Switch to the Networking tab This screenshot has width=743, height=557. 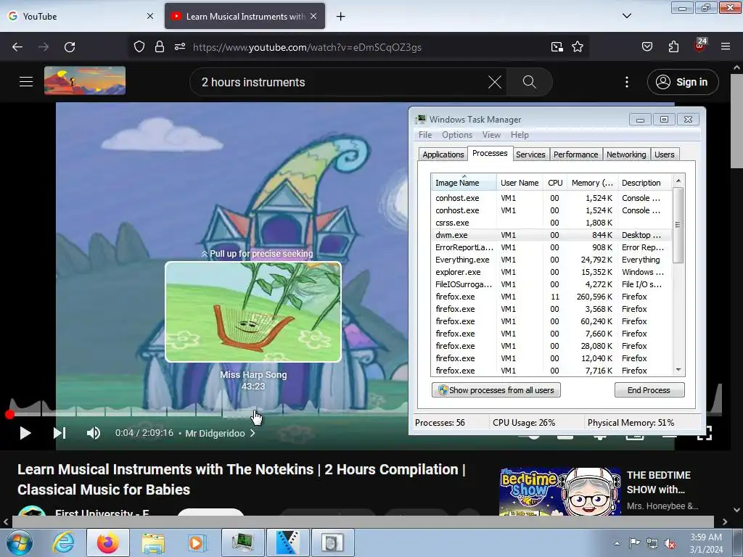[x=626, y=154]
